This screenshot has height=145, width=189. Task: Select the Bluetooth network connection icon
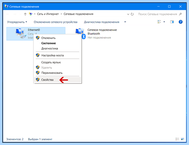pos(81,34)
